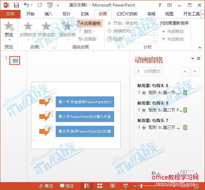Viewport: 205px width, 190px height.
Task: Start slideshow from beginning icon
Action: tap(50, 5)
